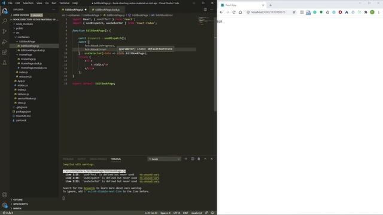383x215 pixels.
Task: Click the Chrome forward arrow
Action: tap(227, 12)
